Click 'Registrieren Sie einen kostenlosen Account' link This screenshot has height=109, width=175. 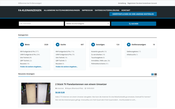coord(142,3)
